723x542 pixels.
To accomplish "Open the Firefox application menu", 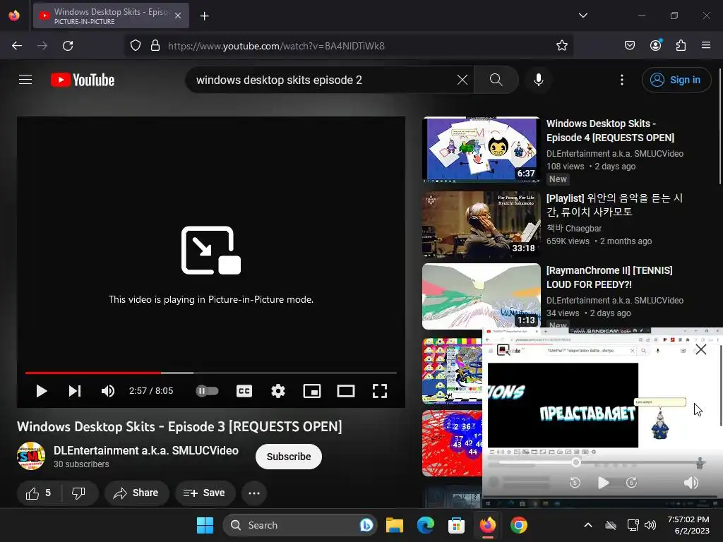I will click(x=706, y=46).
